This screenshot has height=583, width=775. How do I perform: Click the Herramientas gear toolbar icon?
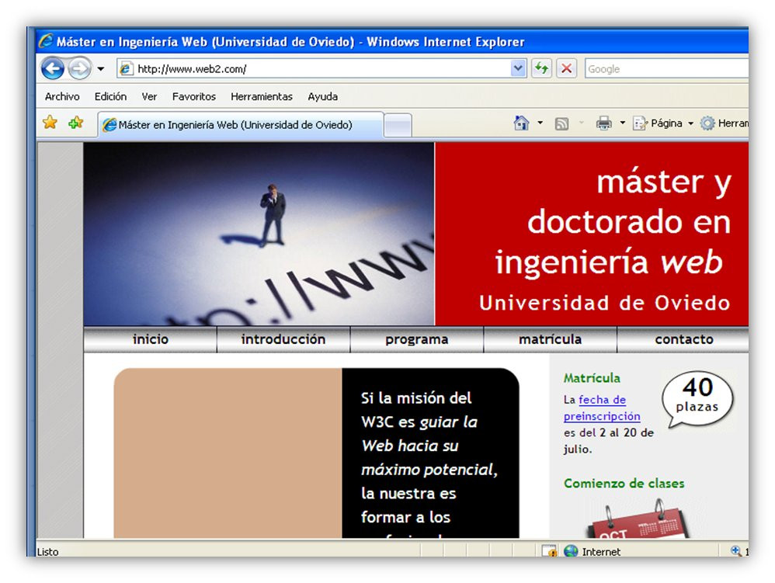tap(707, 123)
